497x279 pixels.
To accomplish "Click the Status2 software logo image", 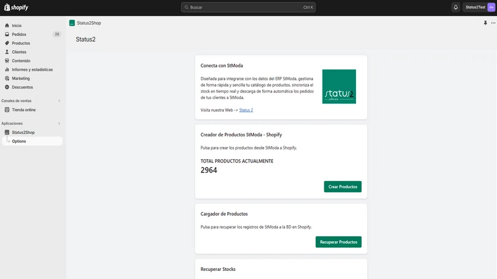I will pos(339,86).
